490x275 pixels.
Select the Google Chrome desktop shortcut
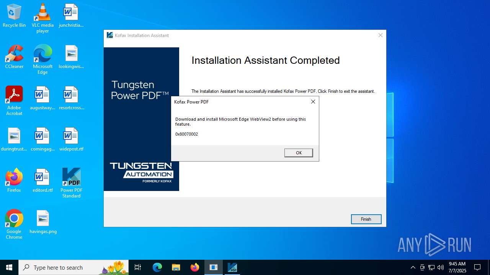click(x=14, y=225)
